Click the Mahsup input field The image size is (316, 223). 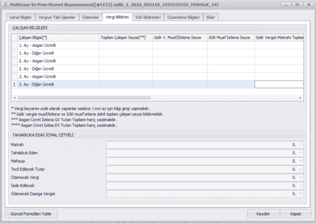pos(201,161)
